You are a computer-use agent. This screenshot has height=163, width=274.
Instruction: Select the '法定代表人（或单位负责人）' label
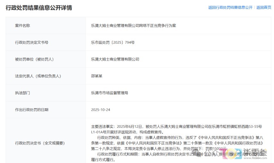[x=38, y=76]
